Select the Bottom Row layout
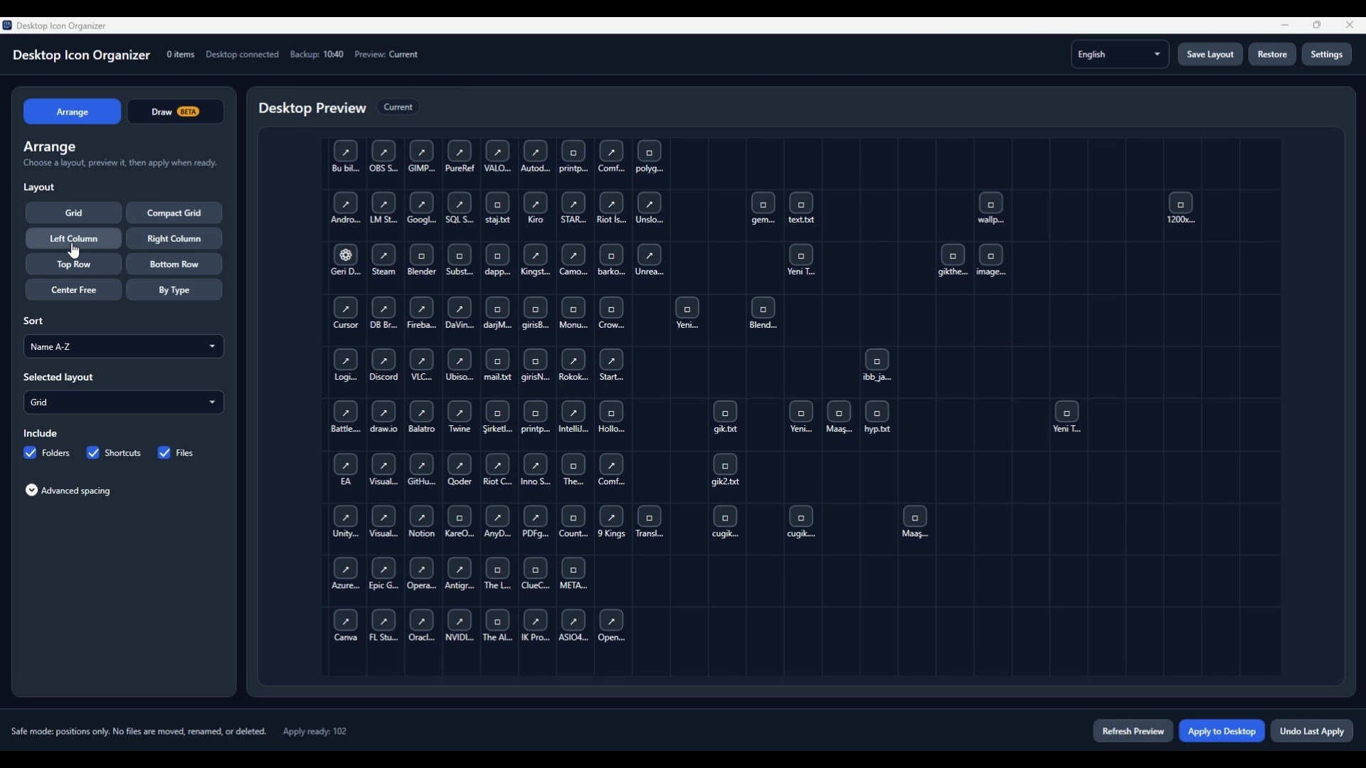This screenshot has width=1366, height=768. tap(174, 265)
